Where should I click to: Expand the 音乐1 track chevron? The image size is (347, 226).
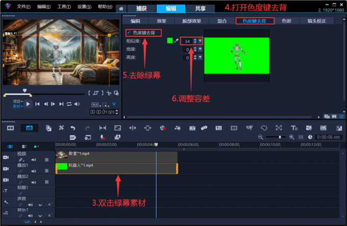pos(40,216)
